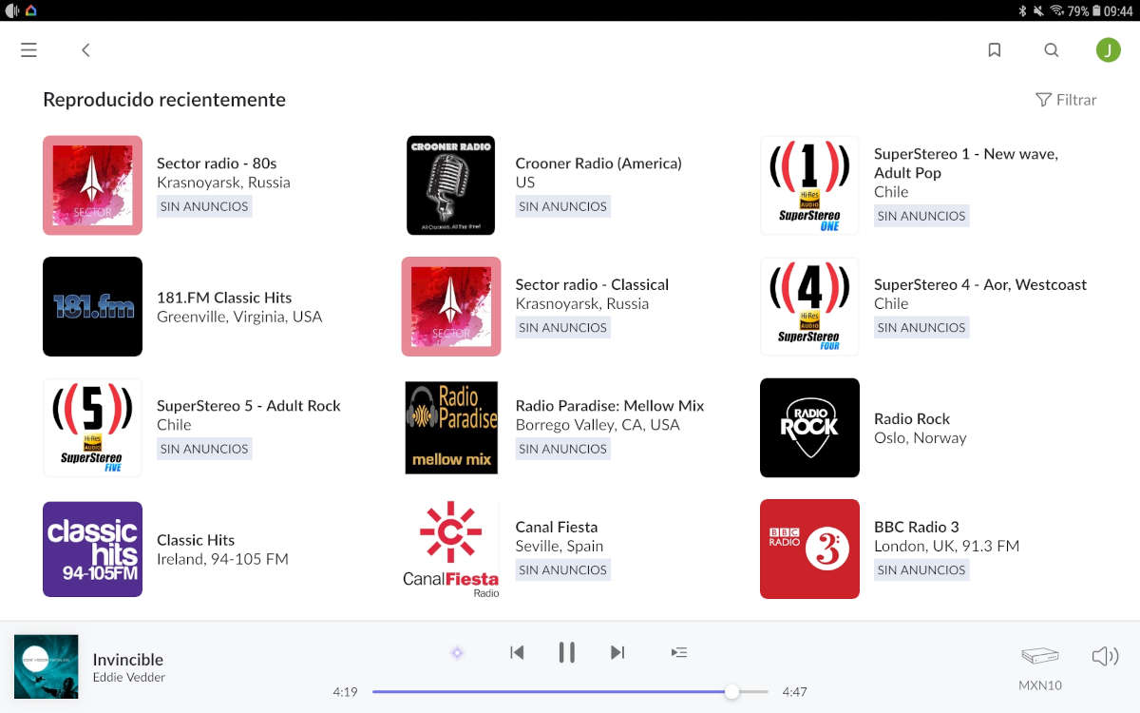Screen dimensions: 1140x713
Task: Tap Greenville, Virginia, USA location text
Action: pos(239,317)
